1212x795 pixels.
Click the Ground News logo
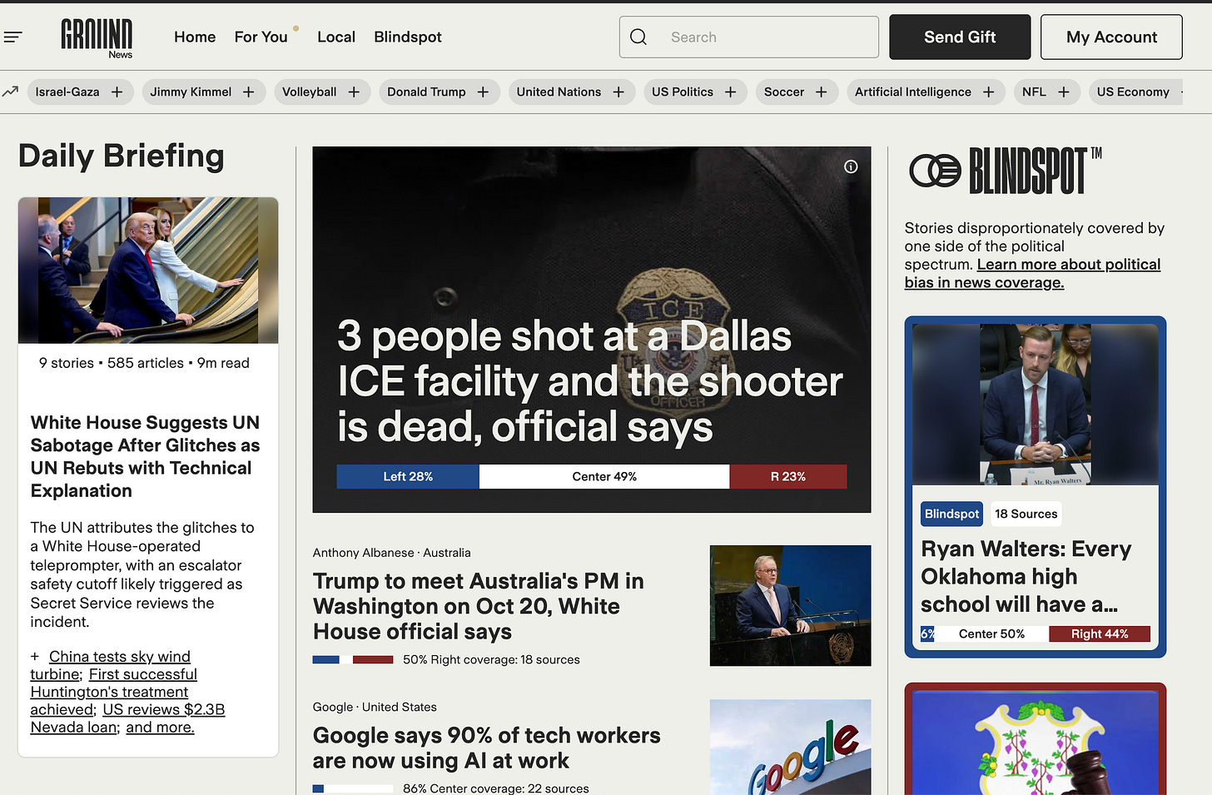97,38
